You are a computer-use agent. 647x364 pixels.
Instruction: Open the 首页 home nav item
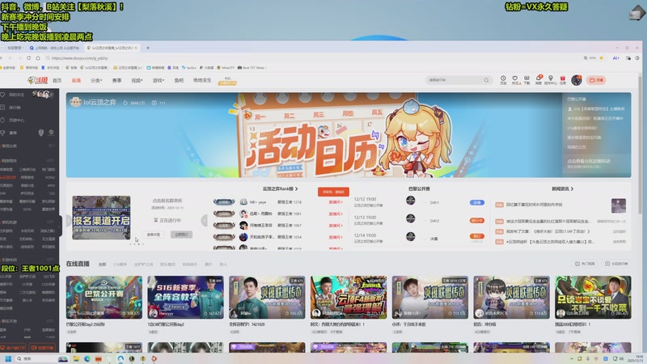(x=57, y=80)
